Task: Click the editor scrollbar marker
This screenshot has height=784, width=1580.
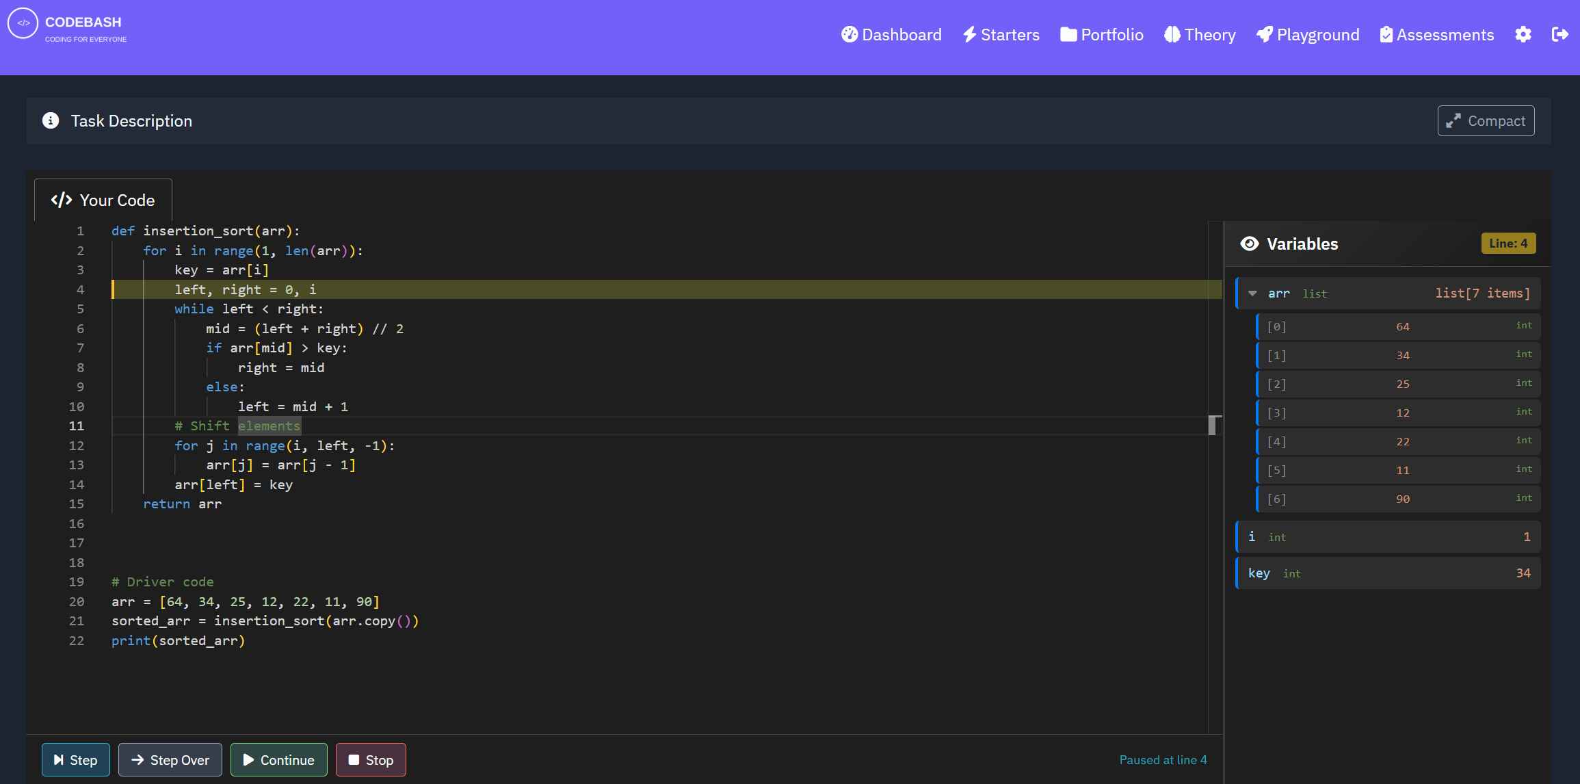Action: click(x=1212, y=426)
